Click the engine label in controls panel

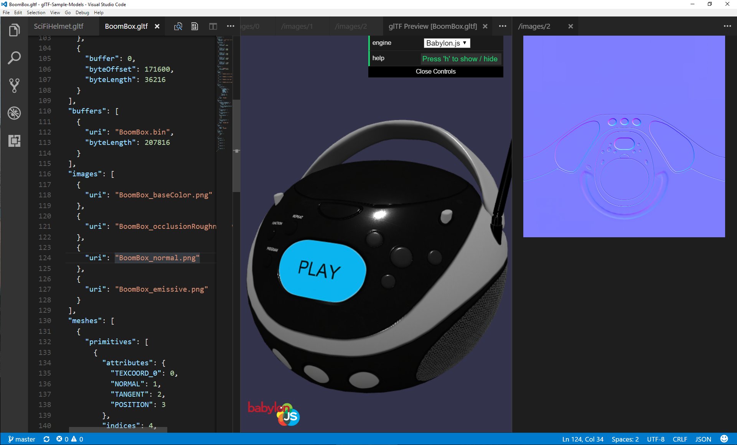pos(382,43)
